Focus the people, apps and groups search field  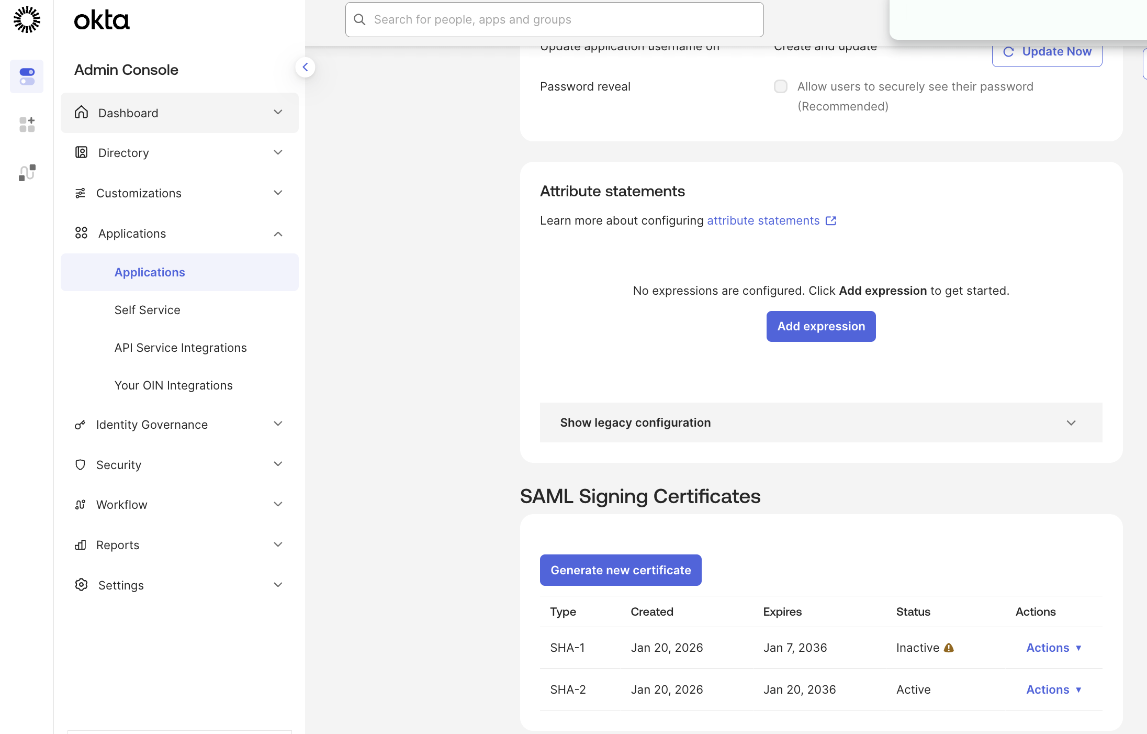(555, 19)
